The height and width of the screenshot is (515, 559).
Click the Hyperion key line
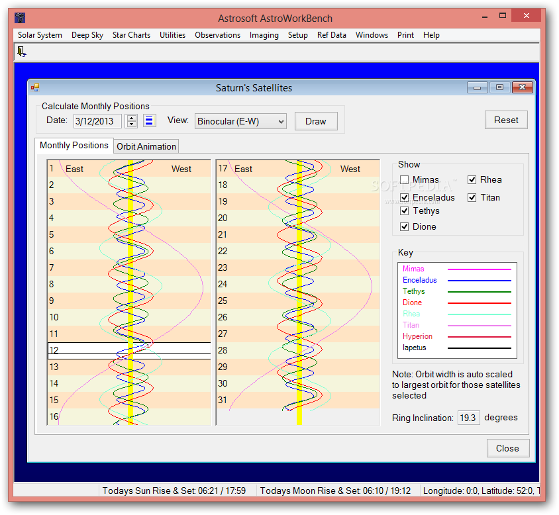[479, 336]
